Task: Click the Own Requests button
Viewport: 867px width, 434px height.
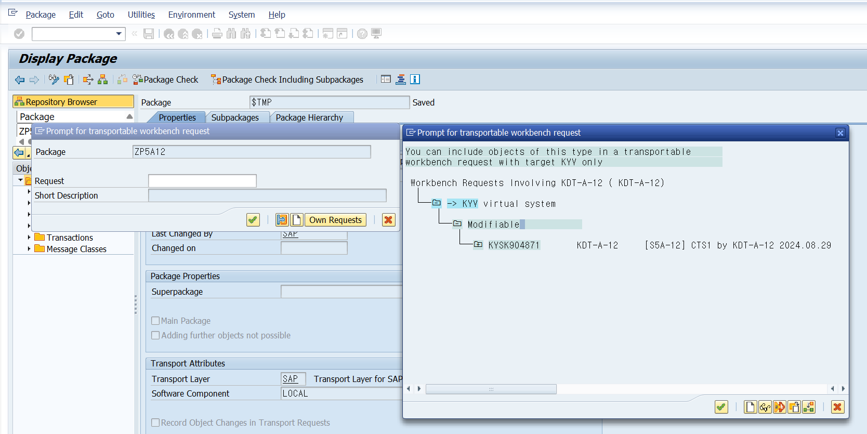Action: [335, 220]
